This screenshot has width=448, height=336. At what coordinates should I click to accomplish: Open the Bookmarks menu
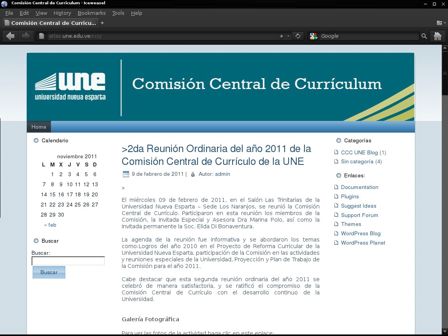click(x=91, y=13)
